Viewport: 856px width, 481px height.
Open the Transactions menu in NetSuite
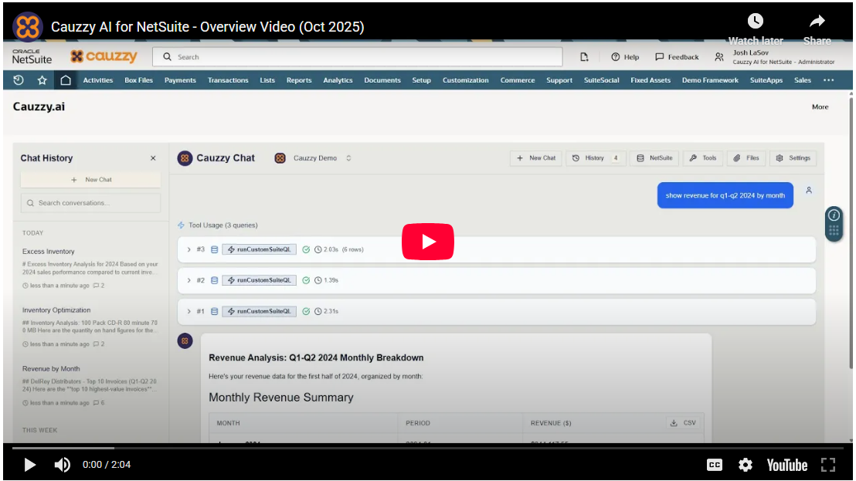[x=228, y=80]
